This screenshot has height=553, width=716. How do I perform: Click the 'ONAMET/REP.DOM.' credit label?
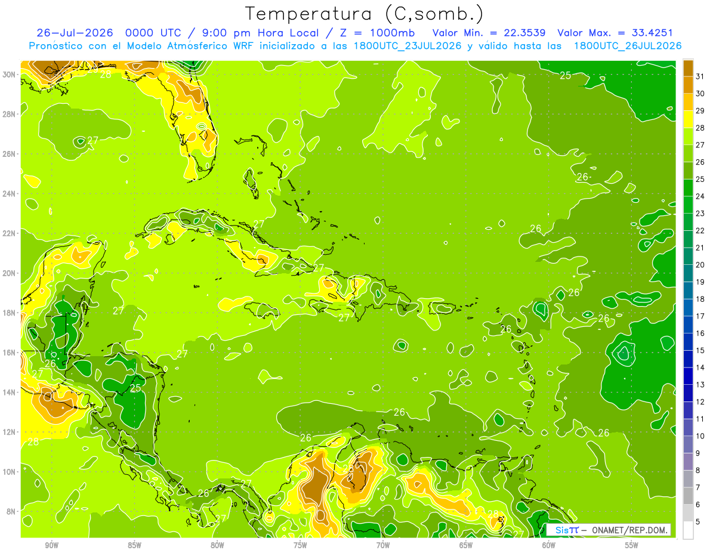(630, 530)
